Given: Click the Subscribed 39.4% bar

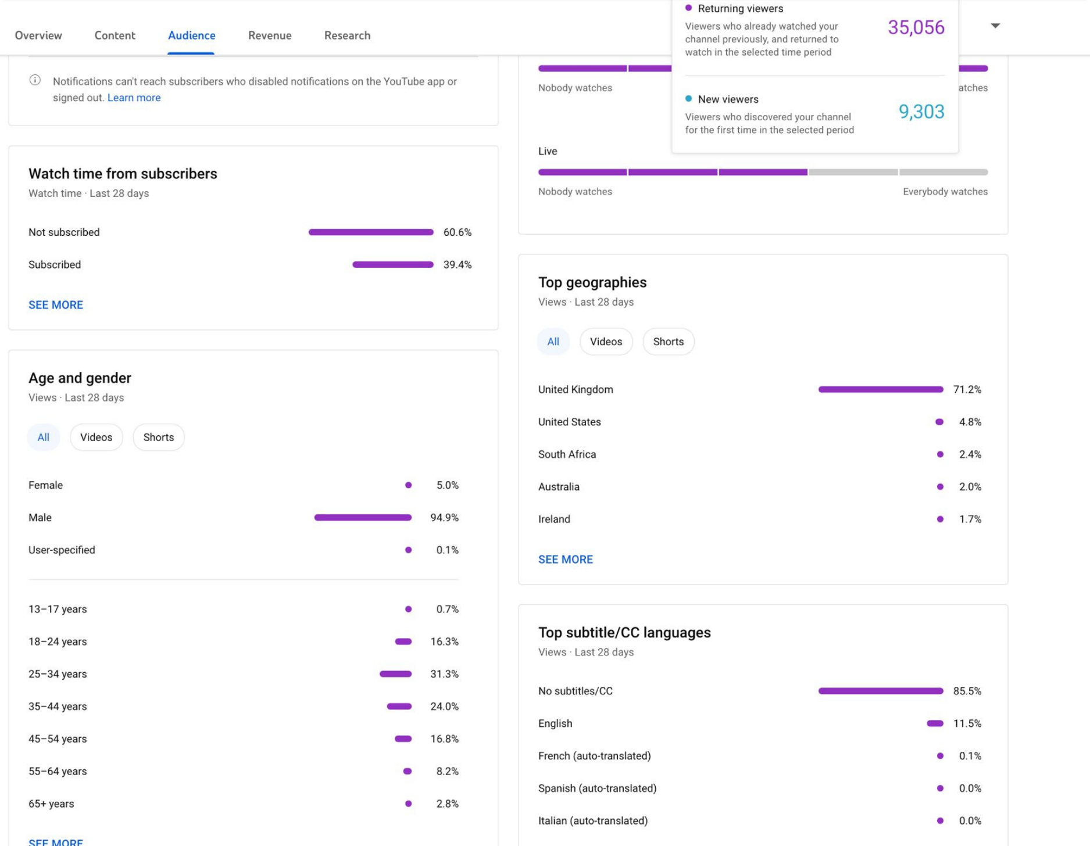Looking at the screenshot, I should coord(393,264).
